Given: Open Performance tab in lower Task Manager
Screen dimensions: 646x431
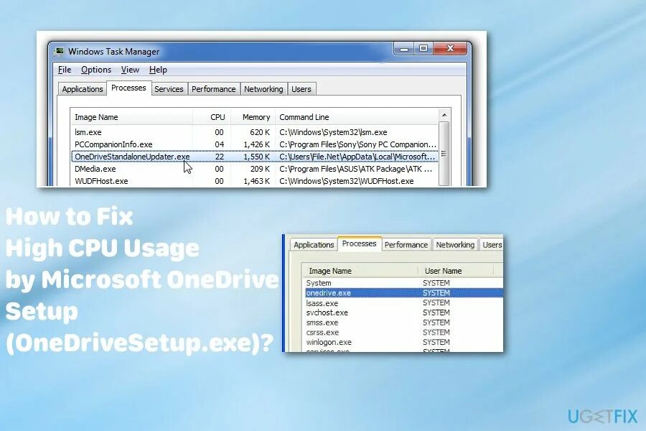Looking at the screenshot, I should tap(406, 245).
